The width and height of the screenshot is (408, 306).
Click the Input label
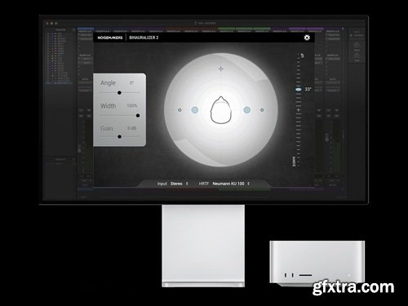[162, 184]
